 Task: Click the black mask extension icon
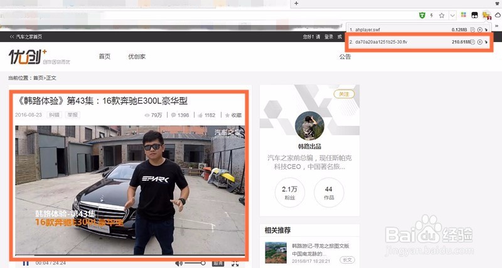click(474, 15)
